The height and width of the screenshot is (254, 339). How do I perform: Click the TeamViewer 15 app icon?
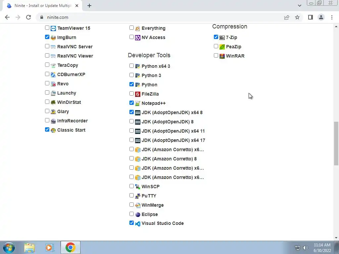(x=53, y=28)
